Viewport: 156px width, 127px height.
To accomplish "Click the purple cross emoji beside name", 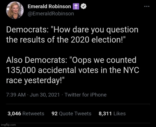I will (x=76, y=7).
